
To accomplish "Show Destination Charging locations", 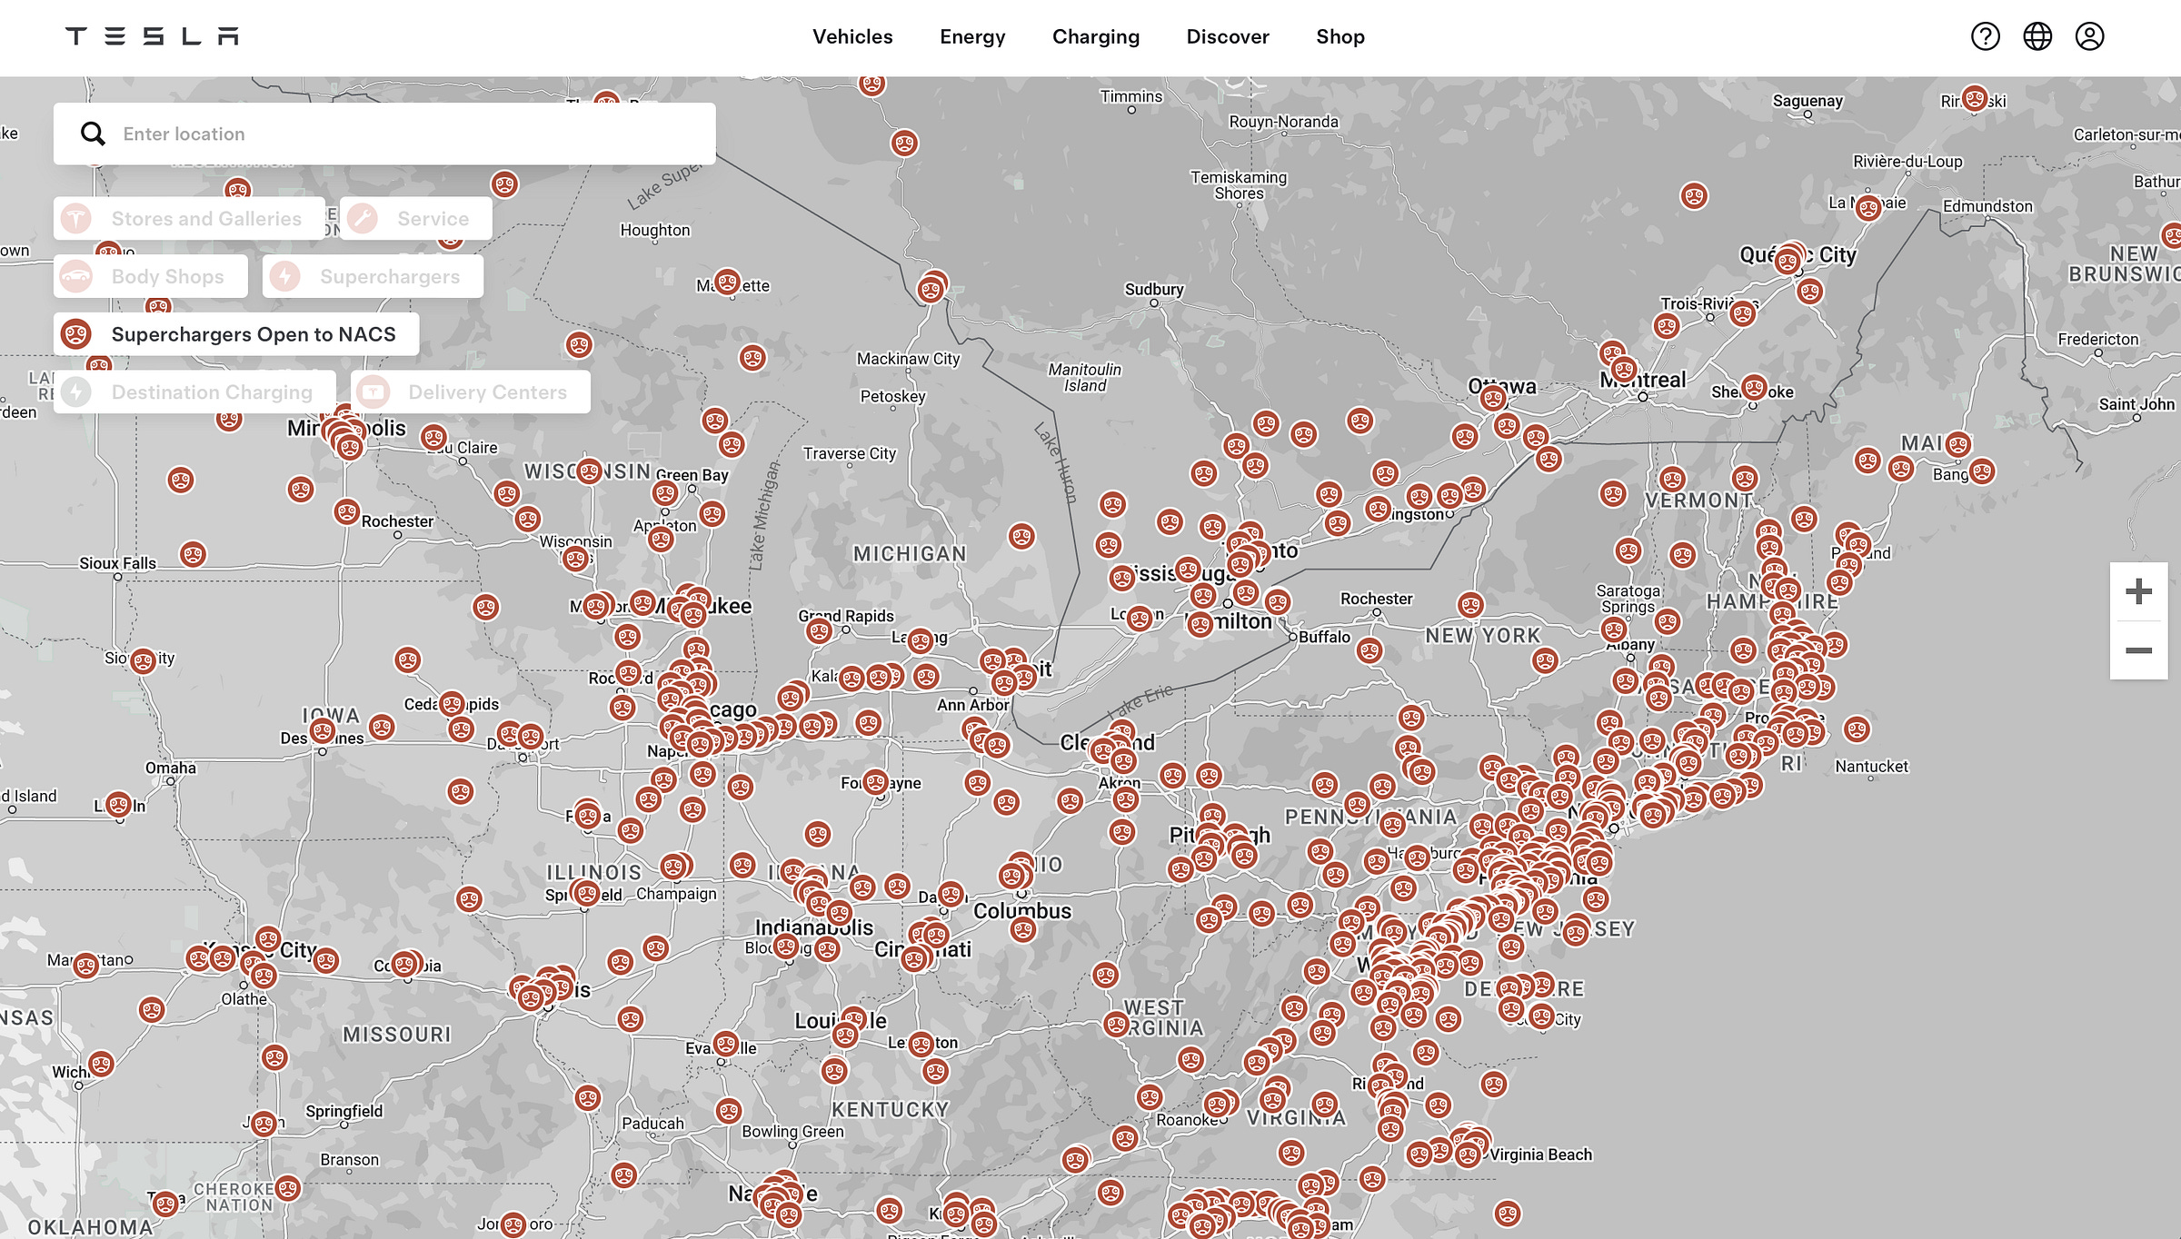I will (x=194, y=392).
